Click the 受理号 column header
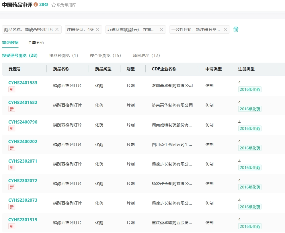 pyautogui.click(x=15, y=69)
